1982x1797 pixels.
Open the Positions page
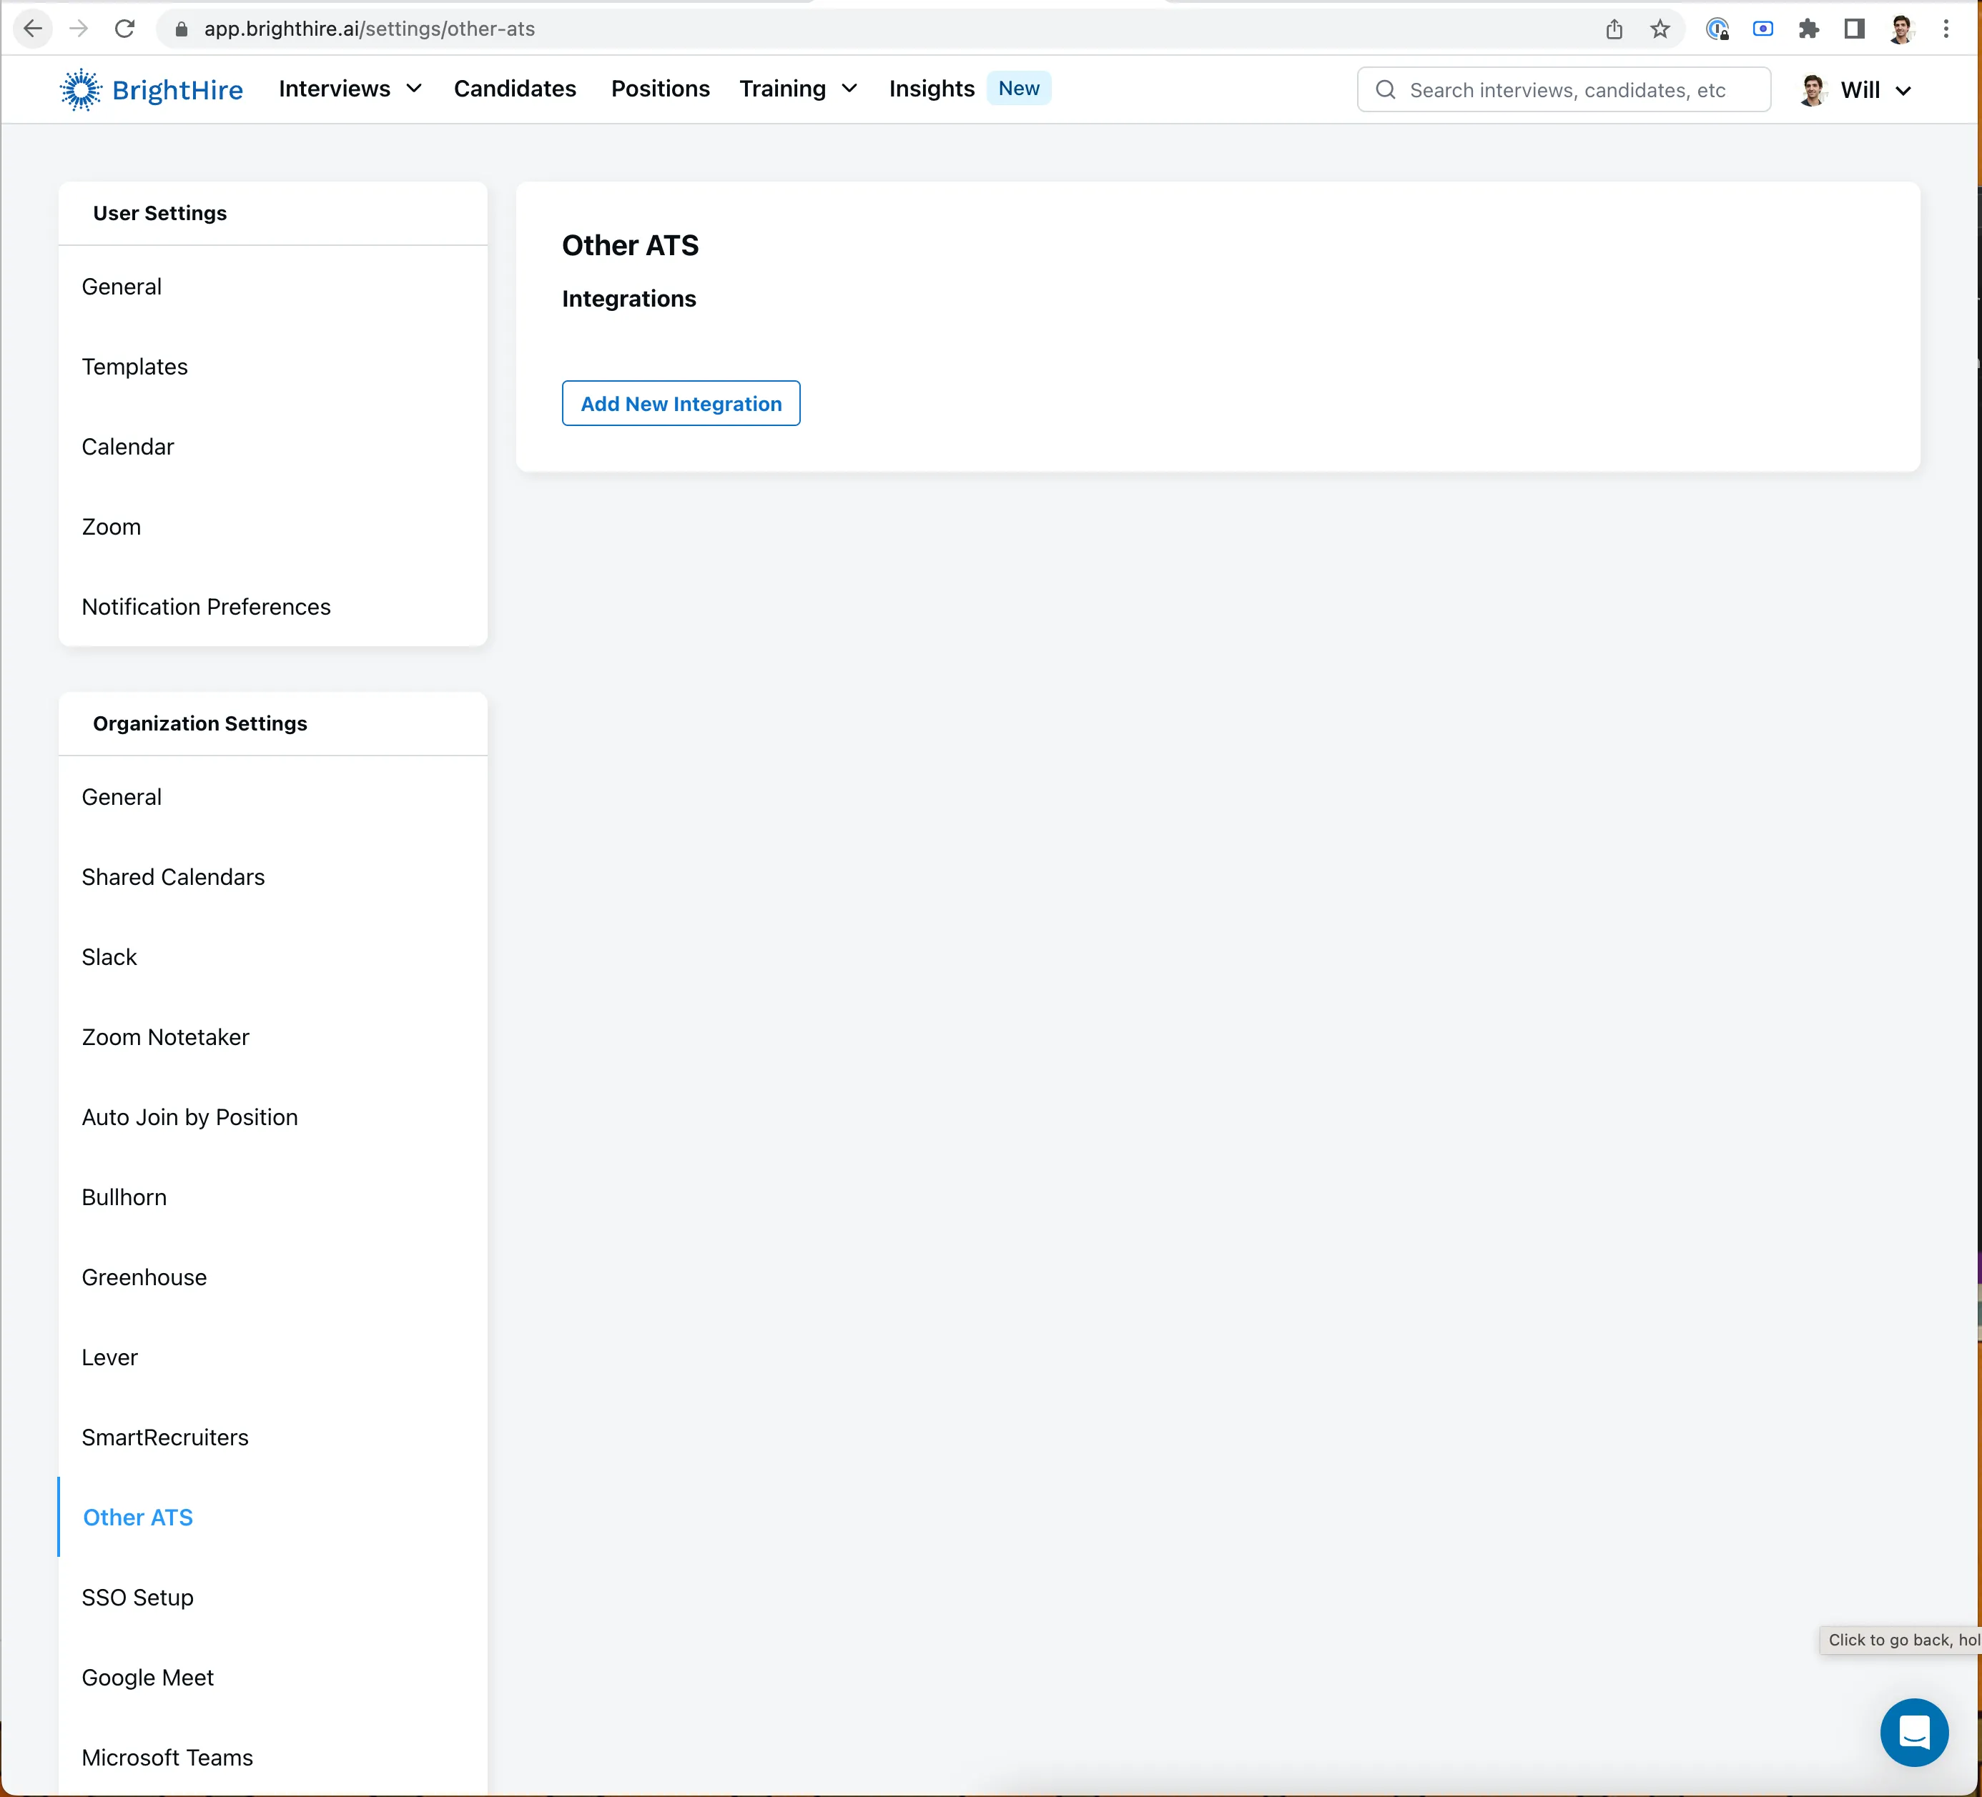[660, 89]
